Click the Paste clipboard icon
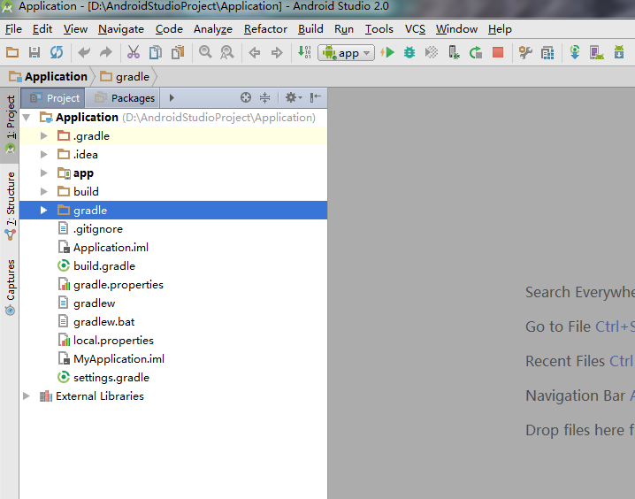The width and height of the screenshot is (635, 499). [178, 52]
